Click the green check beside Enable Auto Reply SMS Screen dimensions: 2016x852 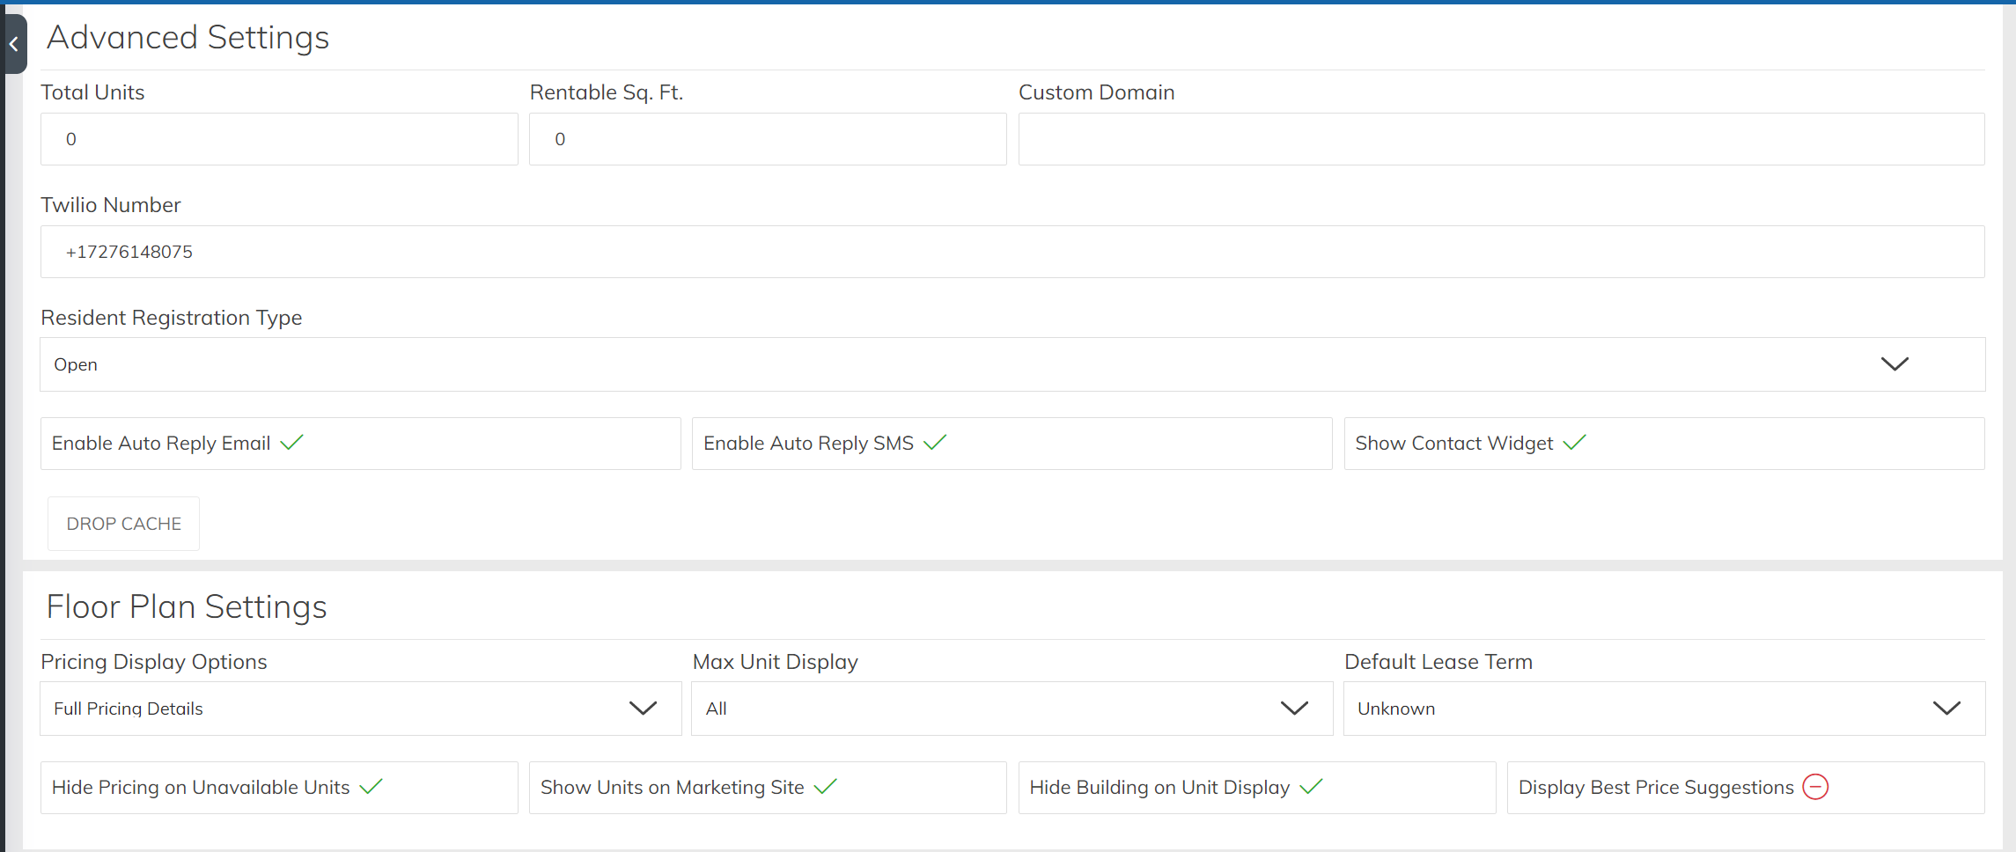(x=935, y=443)
